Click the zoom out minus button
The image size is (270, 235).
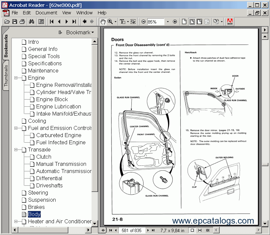tap(143, 22)
